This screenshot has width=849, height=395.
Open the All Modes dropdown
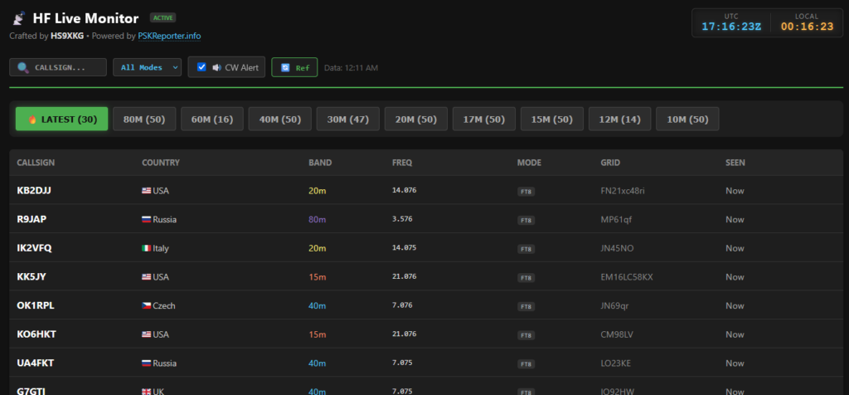click(147, 67)
